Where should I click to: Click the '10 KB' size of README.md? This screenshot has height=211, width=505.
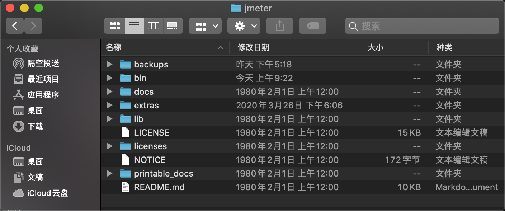pos(409,187)
